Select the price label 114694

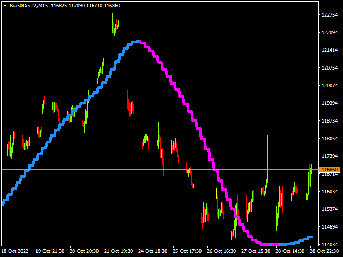click(x=330, y=227)
